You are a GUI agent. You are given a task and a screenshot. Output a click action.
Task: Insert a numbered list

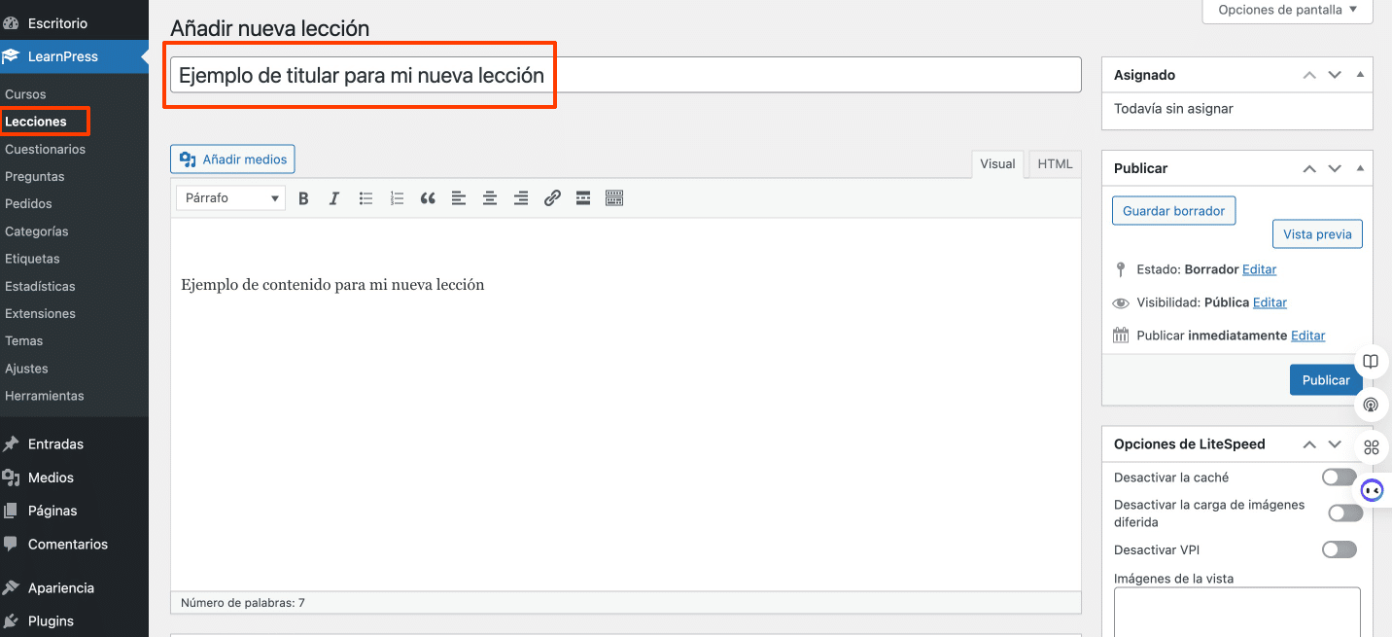(397, 198)
